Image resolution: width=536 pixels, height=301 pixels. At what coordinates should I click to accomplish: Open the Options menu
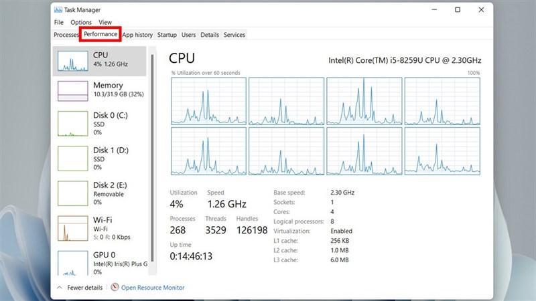pos(81,22)
